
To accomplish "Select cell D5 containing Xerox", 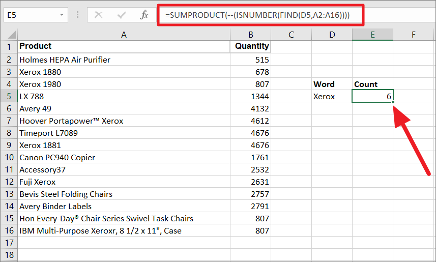I will click(x=332, y=96).
